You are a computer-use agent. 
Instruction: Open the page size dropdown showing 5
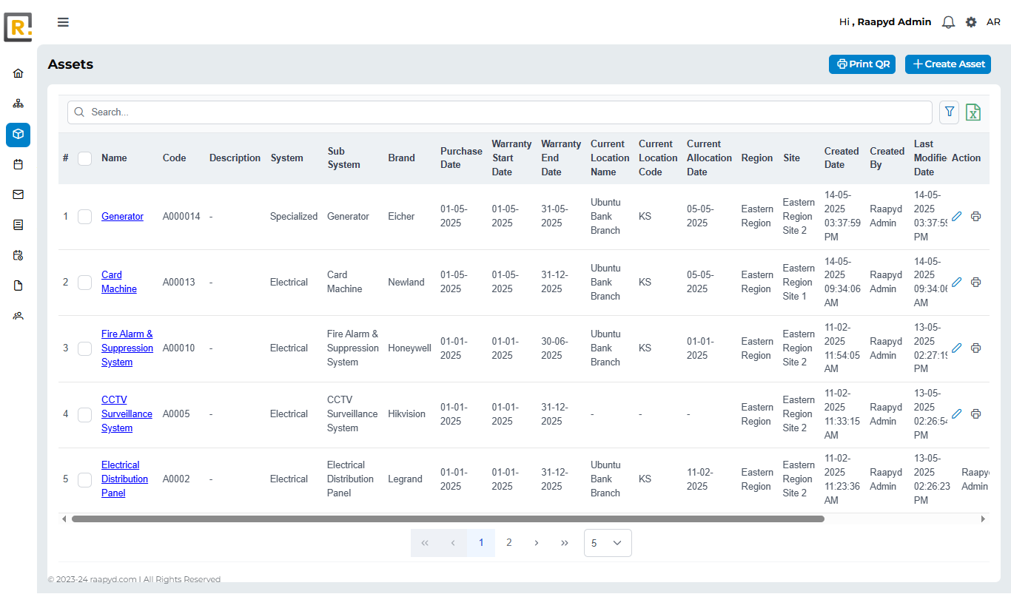click(x=608, y=542)
